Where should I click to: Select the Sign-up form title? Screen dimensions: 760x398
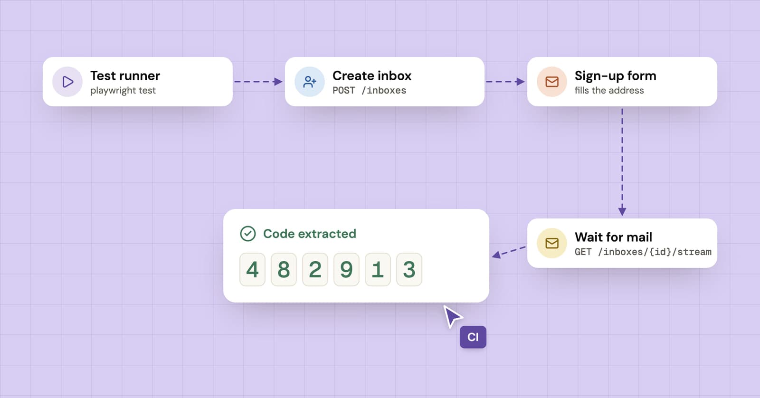616,76
